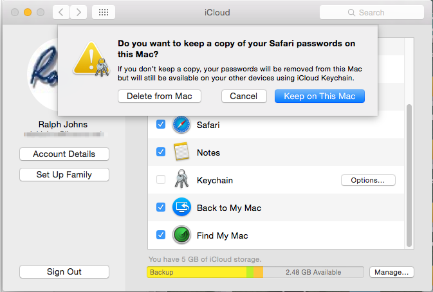The height and width of the screenshot is (292, 433).
Task: Uncheck the Safari checkbox
Action: click(x=161, y=125)
